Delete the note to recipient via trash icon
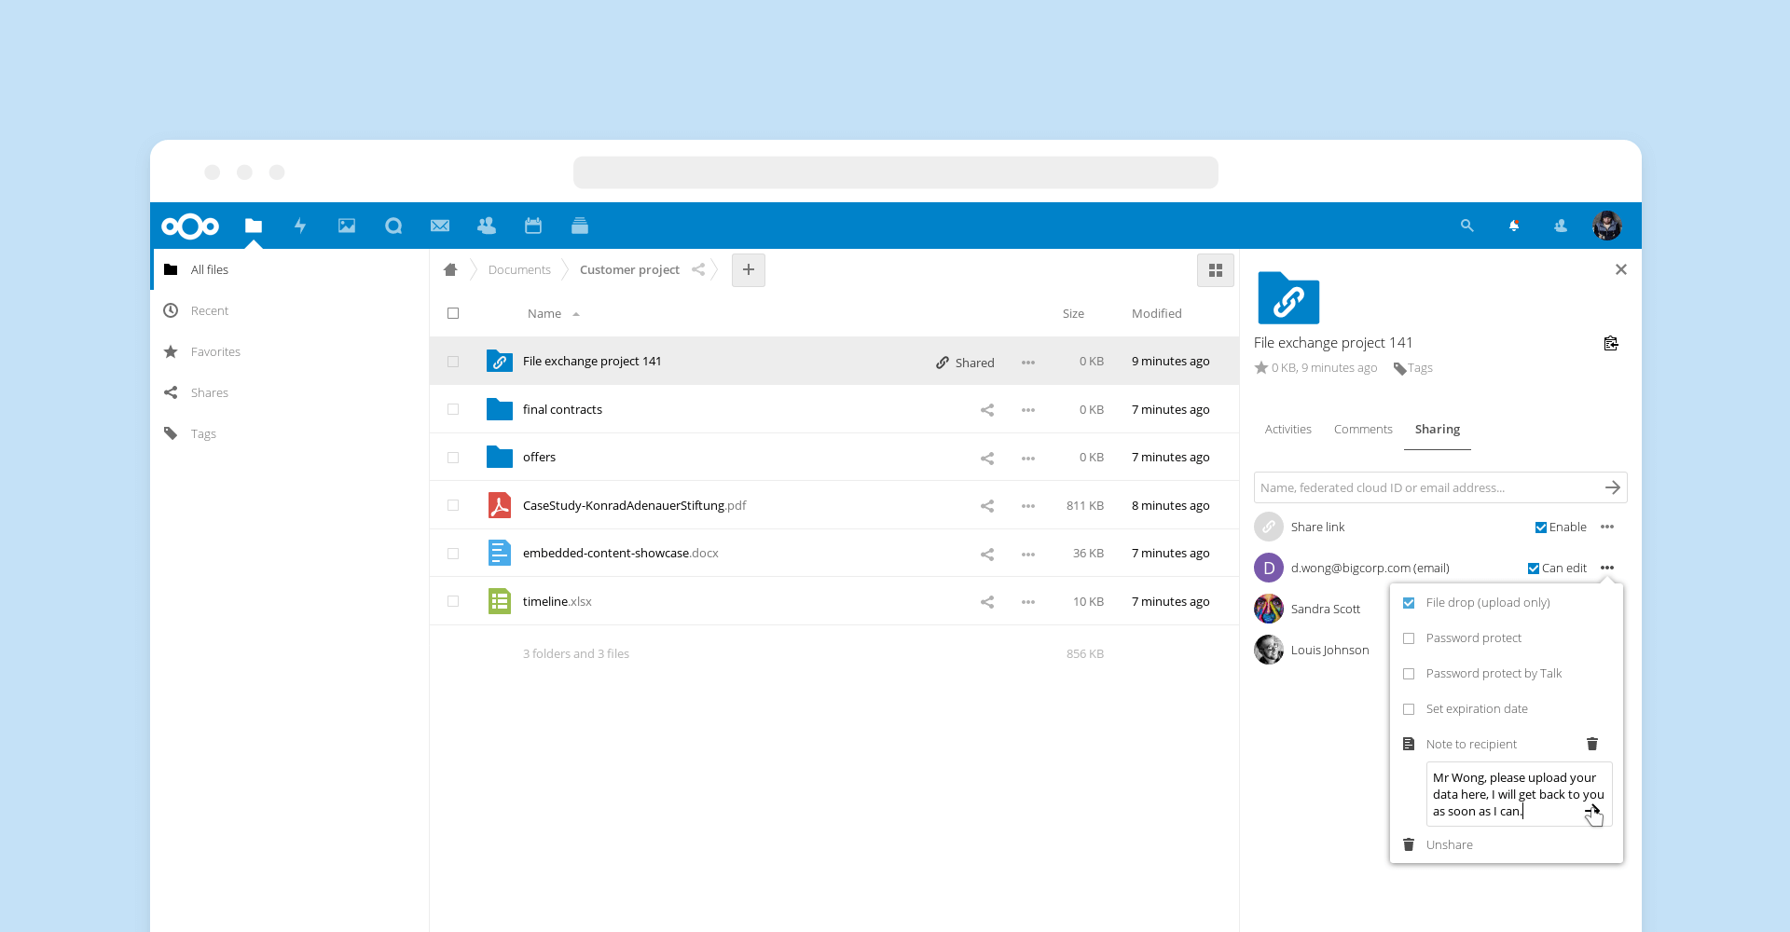 coord(1592,744)
